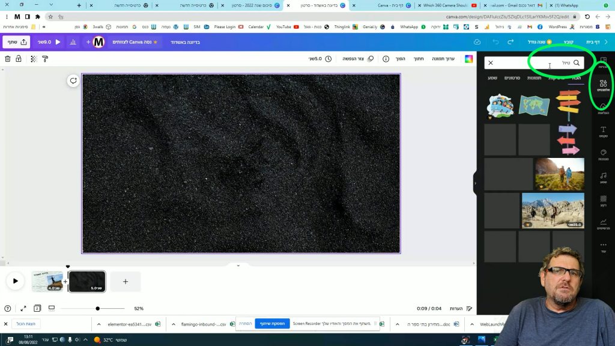The height and width of the screenshot is (346, 615).
Task: Click the rotate/refresh icon near canvas corner
Action: tap(73, 81)
